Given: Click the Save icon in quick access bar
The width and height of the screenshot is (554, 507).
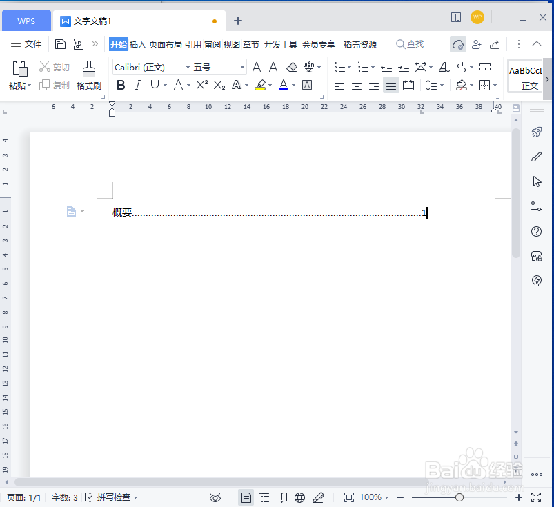Looking at the screenshot, I should [x=61, y=44].
